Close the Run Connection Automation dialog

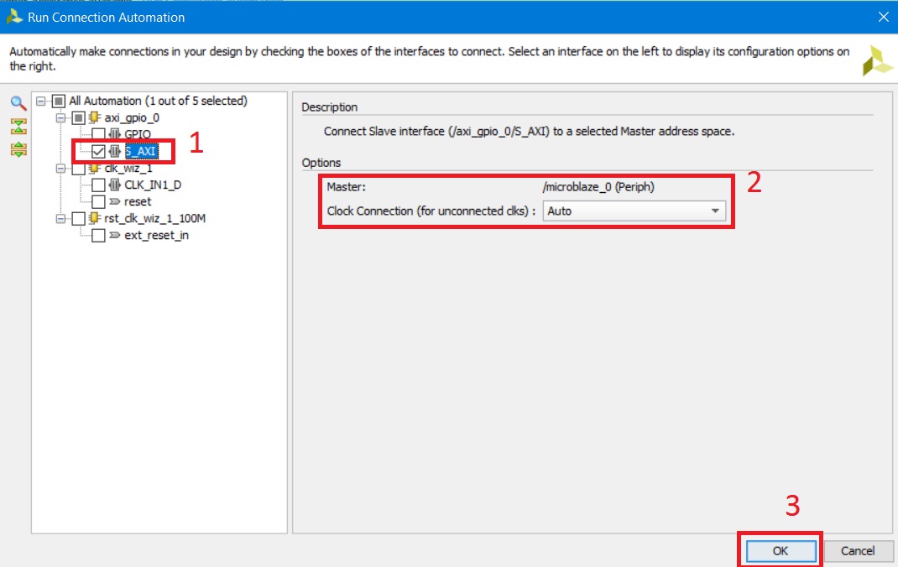point(881,17)
